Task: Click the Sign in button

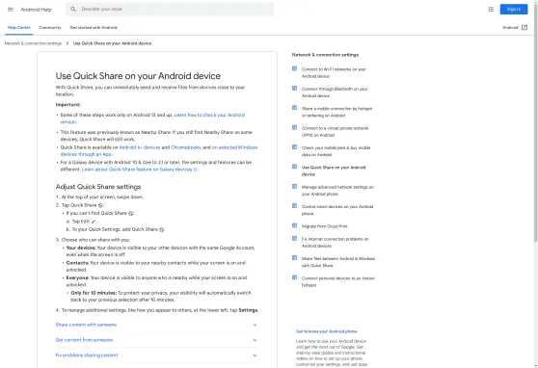Action: 514,10
